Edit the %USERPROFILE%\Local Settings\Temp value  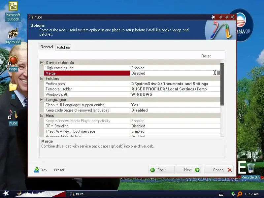tap(175, 89)
